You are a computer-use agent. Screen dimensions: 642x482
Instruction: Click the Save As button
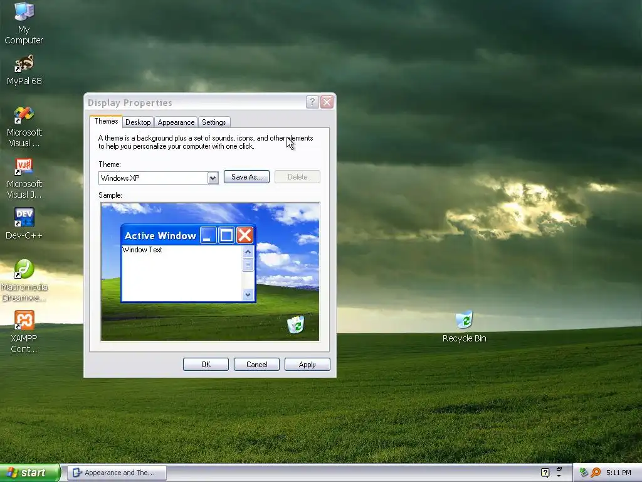coord(246,176)
